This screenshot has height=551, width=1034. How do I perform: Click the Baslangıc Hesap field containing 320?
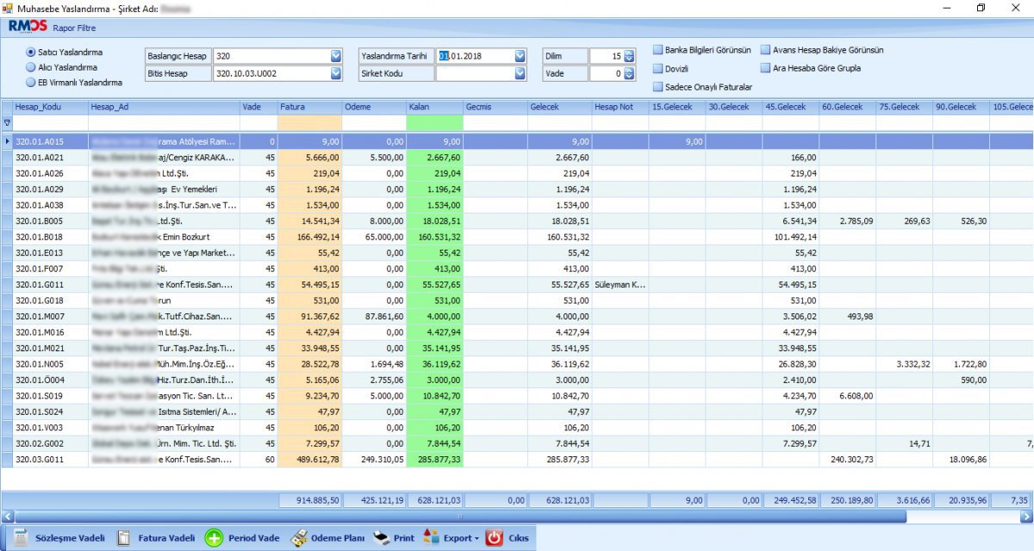tap(271, 56)
